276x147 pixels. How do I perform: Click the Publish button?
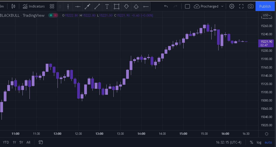click(x=265, y=6)
